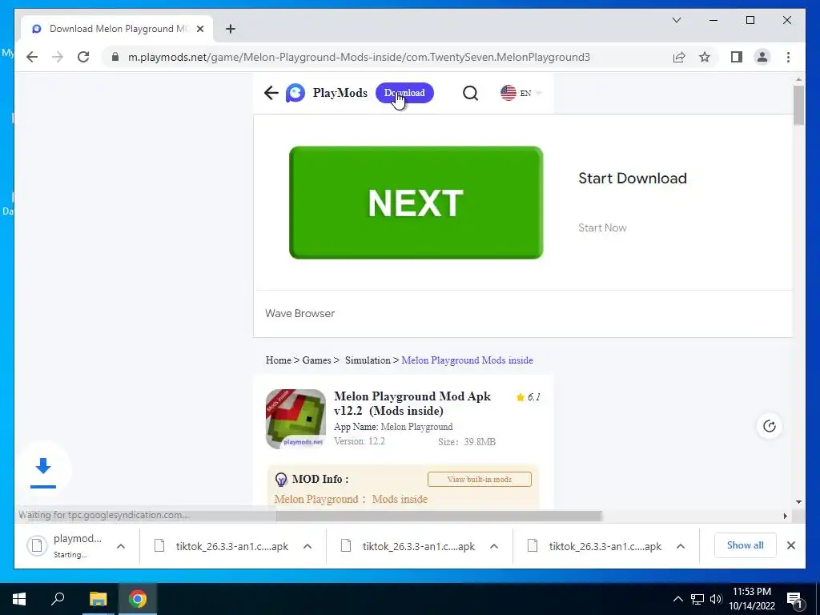Click the big green NEXT button

pos(416,203)
